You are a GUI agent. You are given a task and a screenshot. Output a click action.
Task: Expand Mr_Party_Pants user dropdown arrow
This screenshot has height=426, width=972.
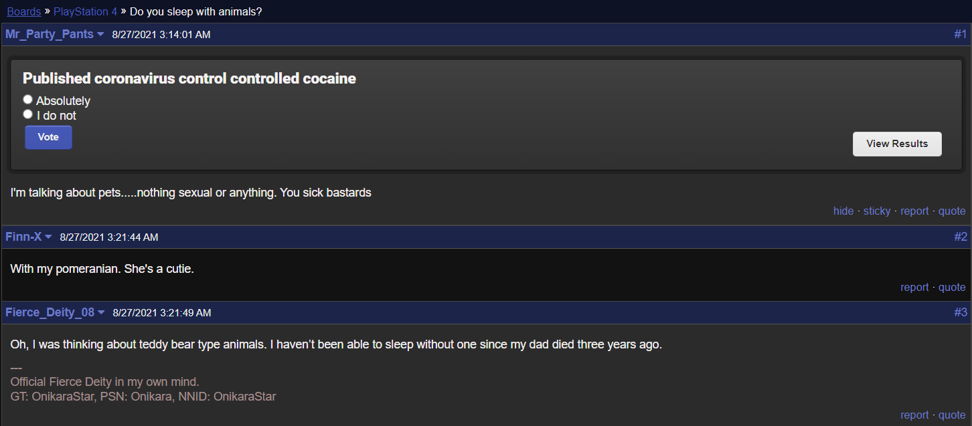(x=100, y=34)
